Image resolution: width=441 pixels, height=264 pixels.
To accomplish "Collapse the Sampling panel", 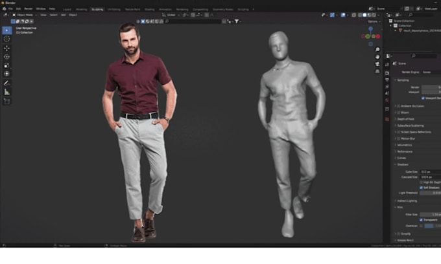I will 403,80.
